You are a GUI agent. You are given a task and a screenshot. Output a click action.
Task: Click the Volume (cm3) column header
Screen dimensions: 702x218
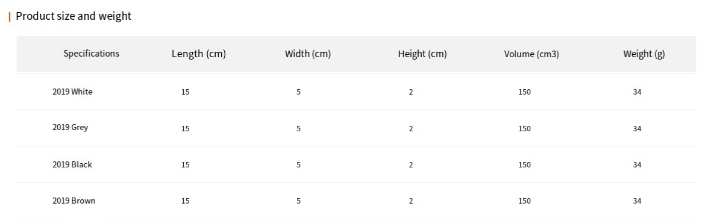[531, 54]
